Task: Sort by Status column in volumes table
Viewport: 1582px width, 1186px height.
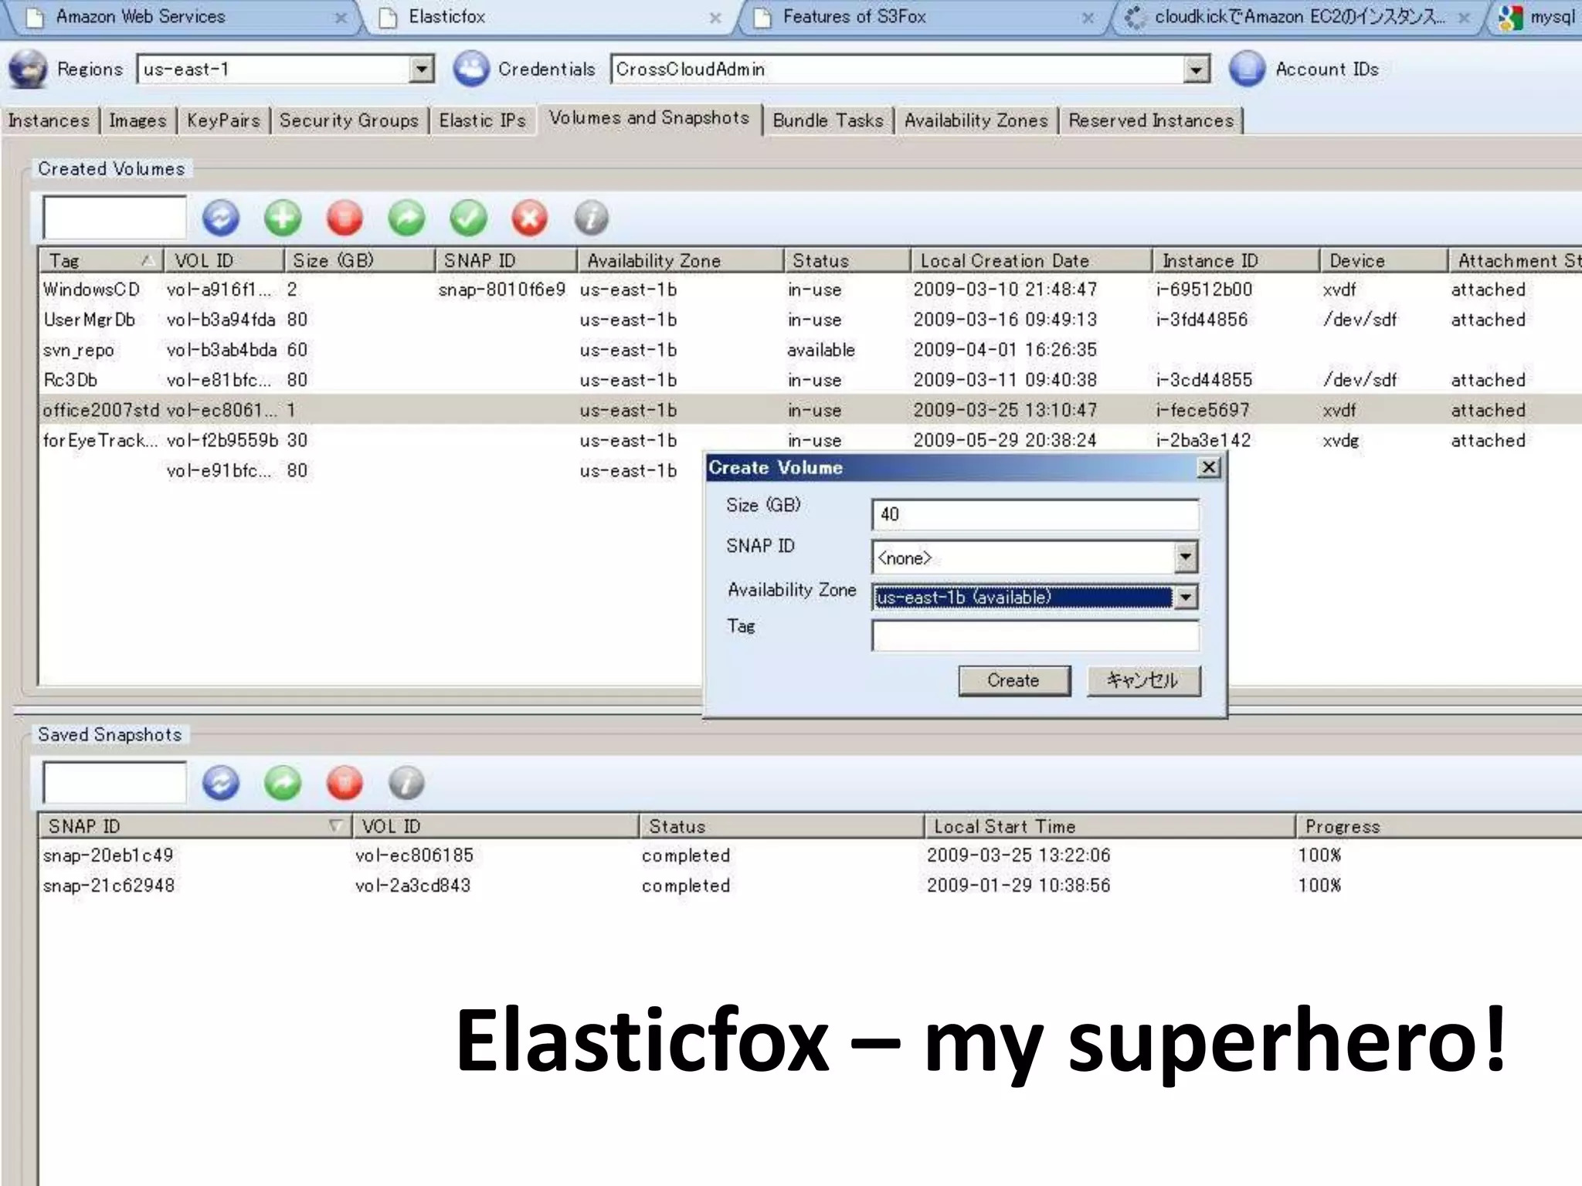Action: pos(847,261)
